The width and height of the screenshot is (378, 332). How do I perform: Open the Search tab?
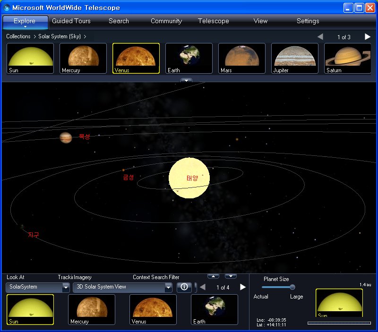point(119,21)
